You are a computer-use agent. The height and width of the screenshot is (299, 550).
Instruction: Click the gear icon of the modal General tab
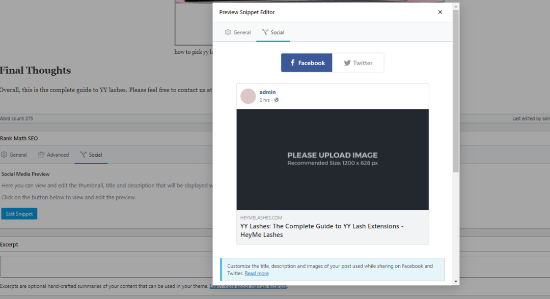228,32
